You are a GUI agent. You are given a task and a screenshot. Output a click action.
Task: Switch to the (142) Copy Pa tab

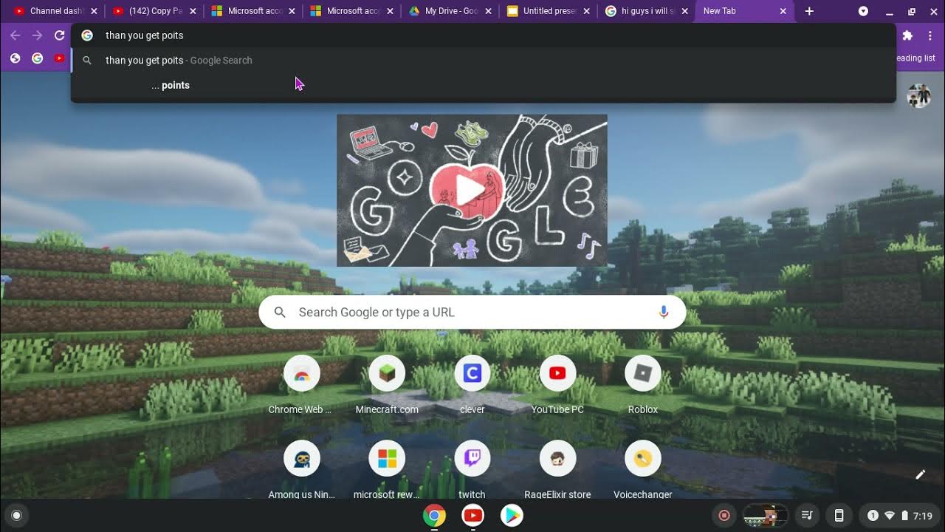tap(154, 11)
